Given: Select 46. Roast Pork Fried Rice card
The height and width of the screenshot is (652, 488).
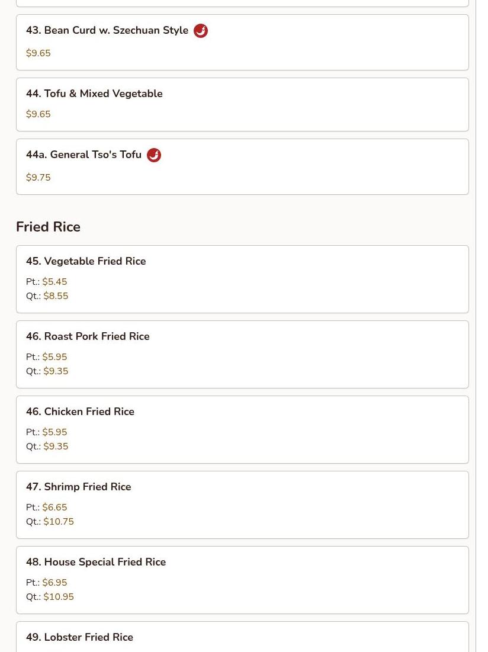Looking at the screenshot, I should (x=242, y=354).
